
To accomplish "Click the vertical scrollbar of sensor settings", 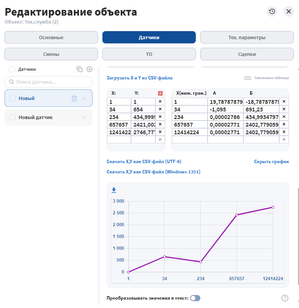I will [298, 236].
